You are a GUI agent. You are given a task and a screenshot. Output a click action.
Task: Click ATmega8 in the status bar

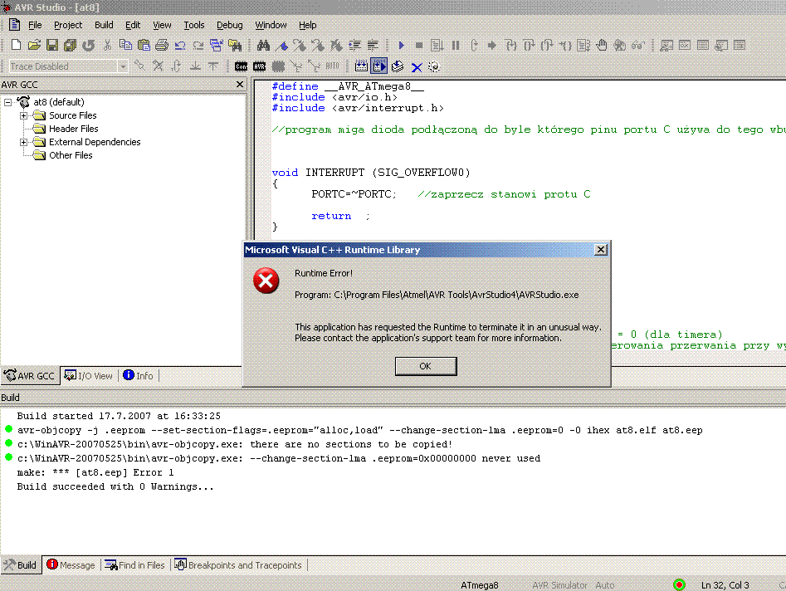(480, 585)
